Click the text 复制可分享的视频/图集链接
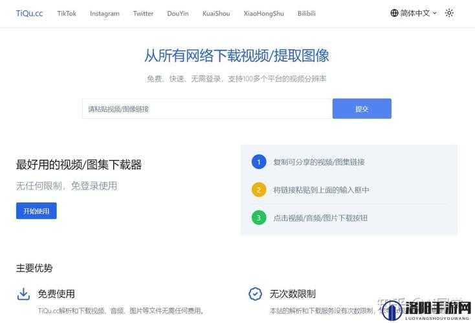Viewport: 475px width, 323px height. 319,162
